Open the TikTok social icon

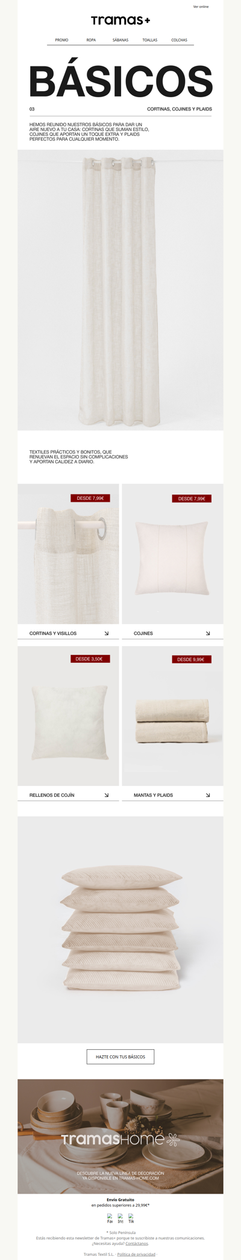(x=131, y=1218)
